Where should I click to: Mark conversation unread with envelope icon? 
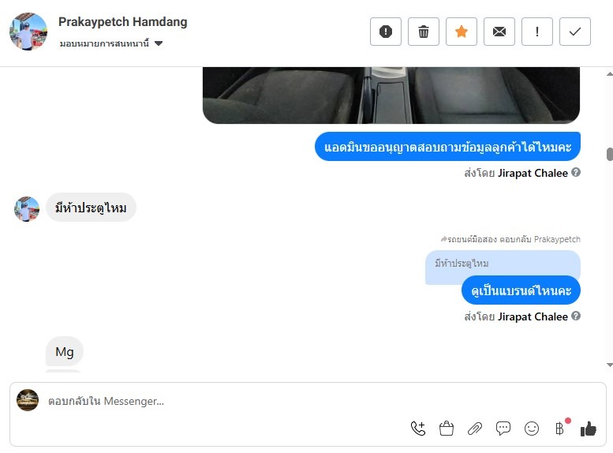tap(499, 32)
